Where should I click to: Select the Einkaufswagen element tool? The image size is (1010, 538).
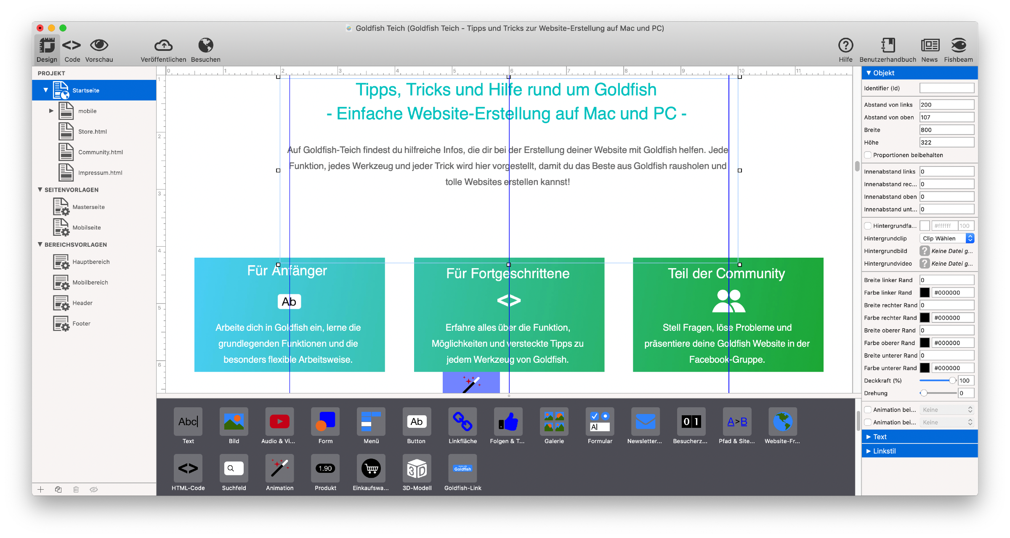click(371, 473)
